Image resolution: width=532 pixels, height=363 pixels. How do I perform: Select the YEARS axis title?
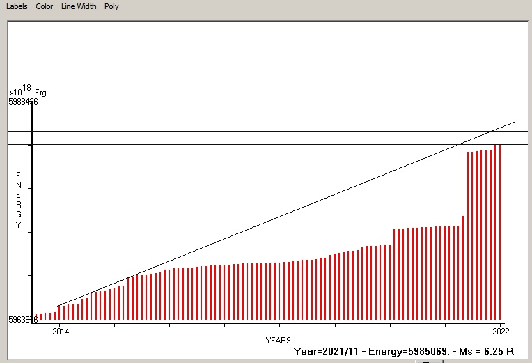pyautogui.click(x=278, y=340)
